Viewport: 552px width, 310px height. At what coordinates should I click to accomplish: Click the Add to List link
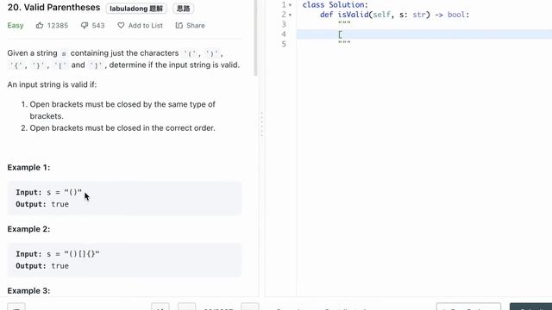pyautogui.click(x=146, y=25)
